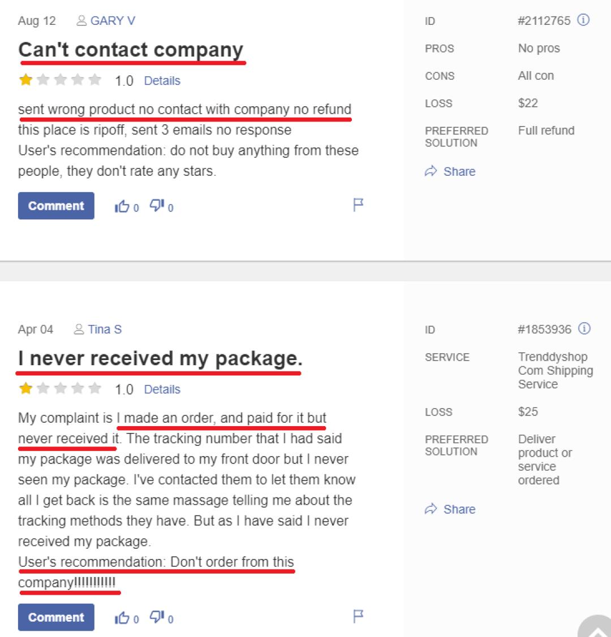Screen dimensions: 611x637
Task: Thumbs down Tina S's review
Action: [156, 618]
